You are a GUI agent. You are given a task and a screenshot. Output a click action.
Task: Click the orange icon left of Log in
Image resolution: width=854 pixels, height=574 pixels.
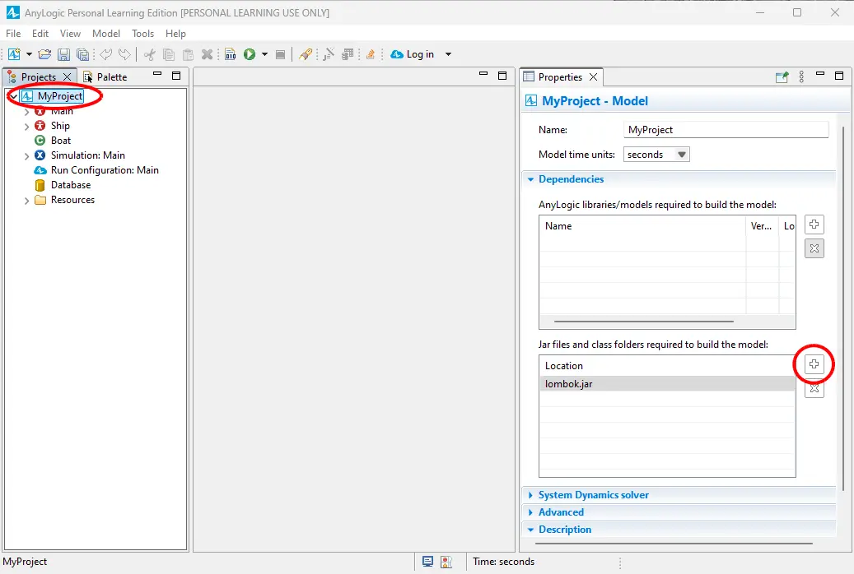pyautogui.click(x=371, y=54)
